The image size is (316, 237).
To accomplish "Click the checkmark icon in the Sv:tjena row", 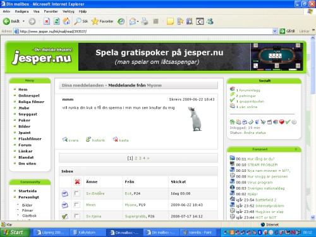I will click(x=65, y=216).
